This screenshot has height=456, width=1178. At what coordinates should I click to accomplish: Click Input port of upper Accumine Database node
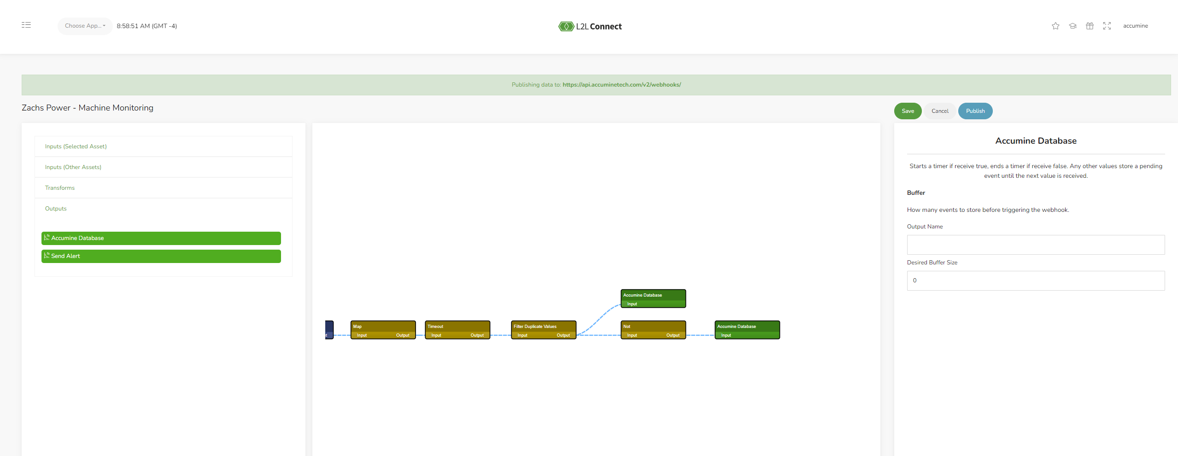coord(632,304)
